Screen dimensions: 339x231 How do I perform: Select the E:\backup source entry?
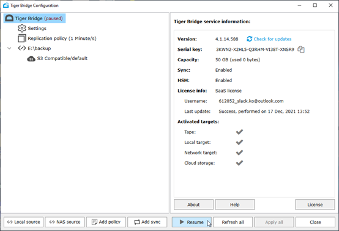click(x=39, y=48)
